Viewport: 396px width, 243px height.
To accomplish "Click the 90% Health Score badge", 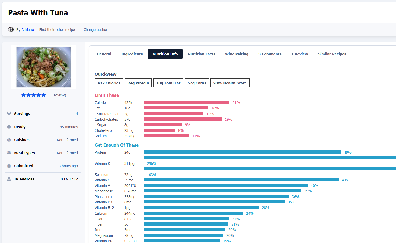I will [x=230, y=83].
